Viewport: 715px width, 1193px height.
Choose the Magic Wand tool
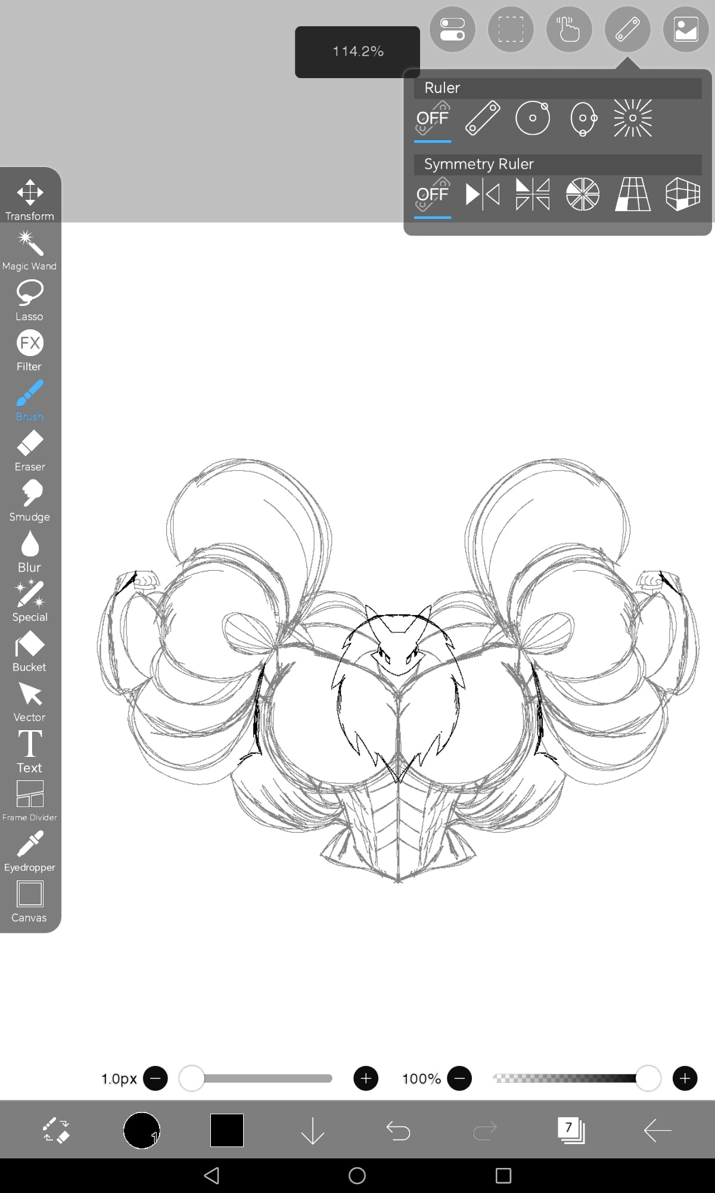(x=30, y=251)
